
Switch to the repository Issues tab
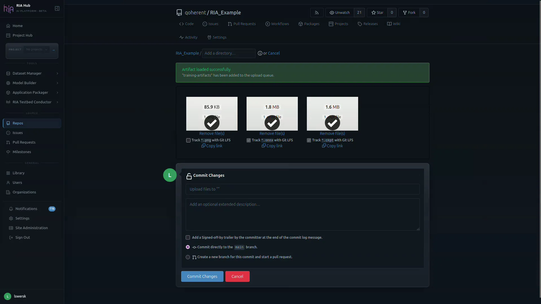click(210, 24)
